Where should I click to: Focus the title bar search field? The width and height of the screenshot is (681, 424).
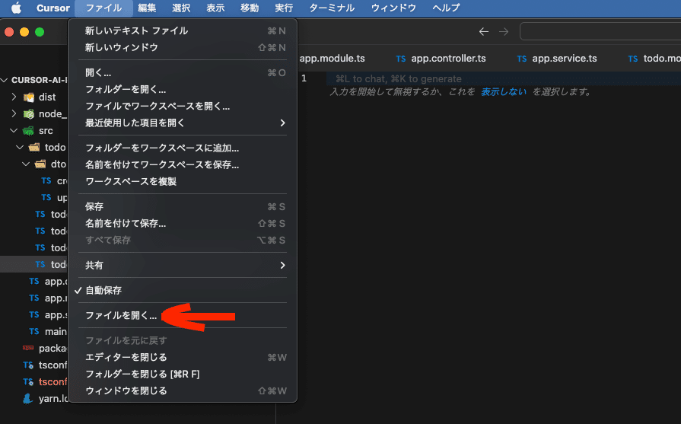coord(600,31)
